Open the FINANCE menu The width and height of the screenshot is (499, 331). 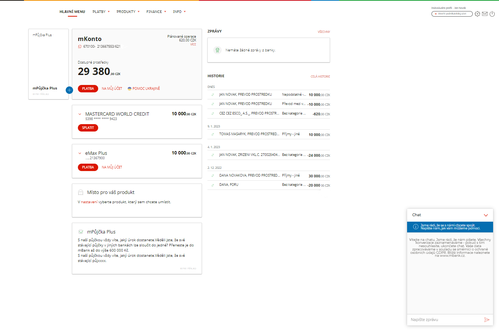[x=156, y=12]
